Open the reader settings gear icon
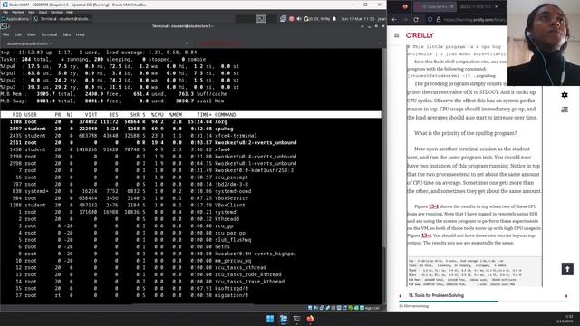The image size is (580, 326). click(x=565, y=95)
